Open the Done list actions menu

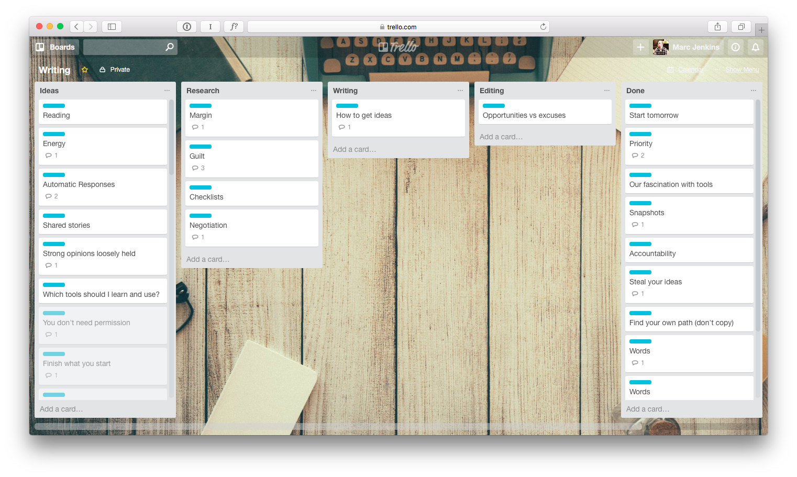pos(754,90)
